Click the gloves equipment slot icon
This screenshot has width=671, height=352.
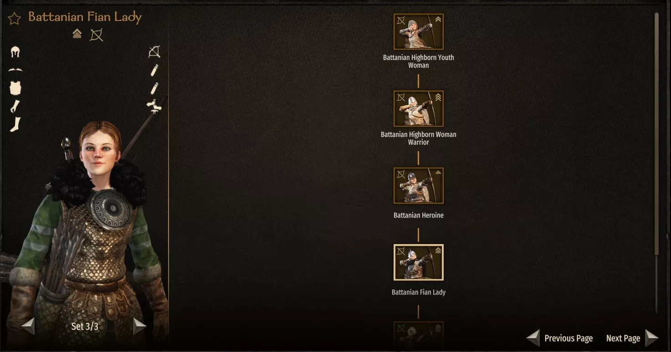click(x=15, y=106)
